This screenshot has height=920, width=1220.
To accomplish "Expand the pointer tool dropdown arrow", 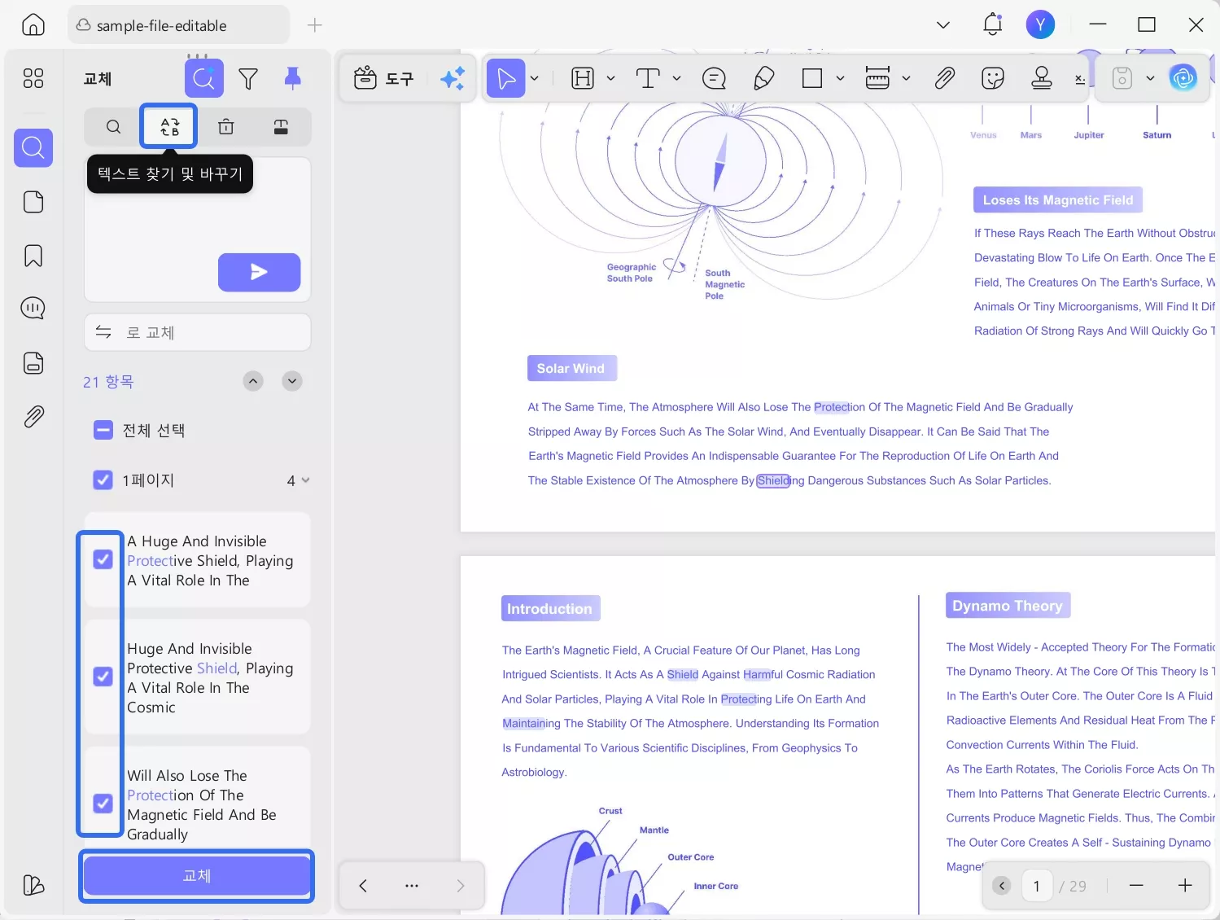I will coord(535,79).
